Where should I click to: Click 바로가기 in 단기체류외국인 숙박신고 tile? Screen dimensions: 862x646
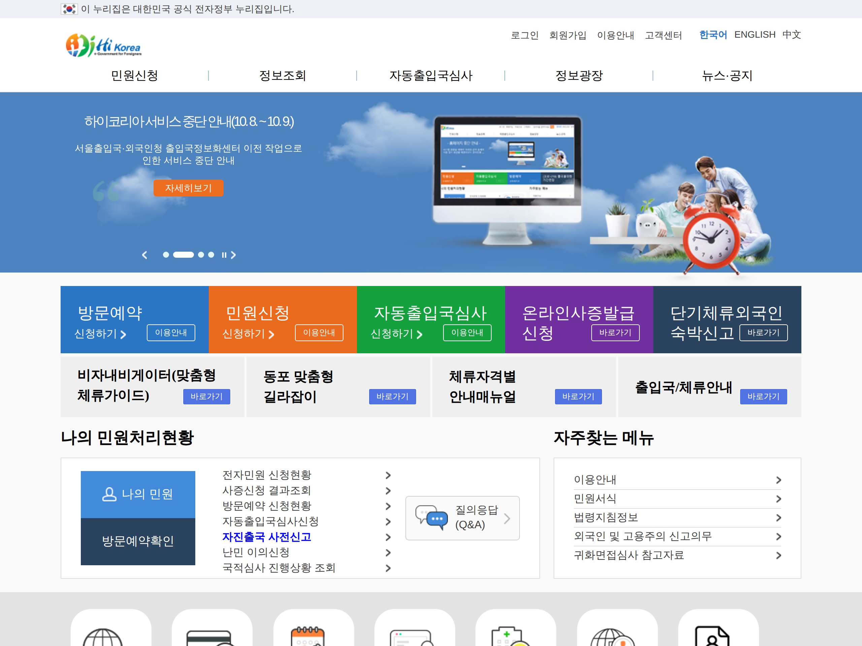[x=763, y=332]
